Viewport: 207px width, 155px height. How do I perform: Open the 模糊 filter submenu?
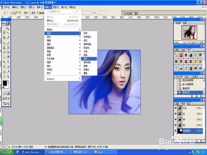point(63,41)
